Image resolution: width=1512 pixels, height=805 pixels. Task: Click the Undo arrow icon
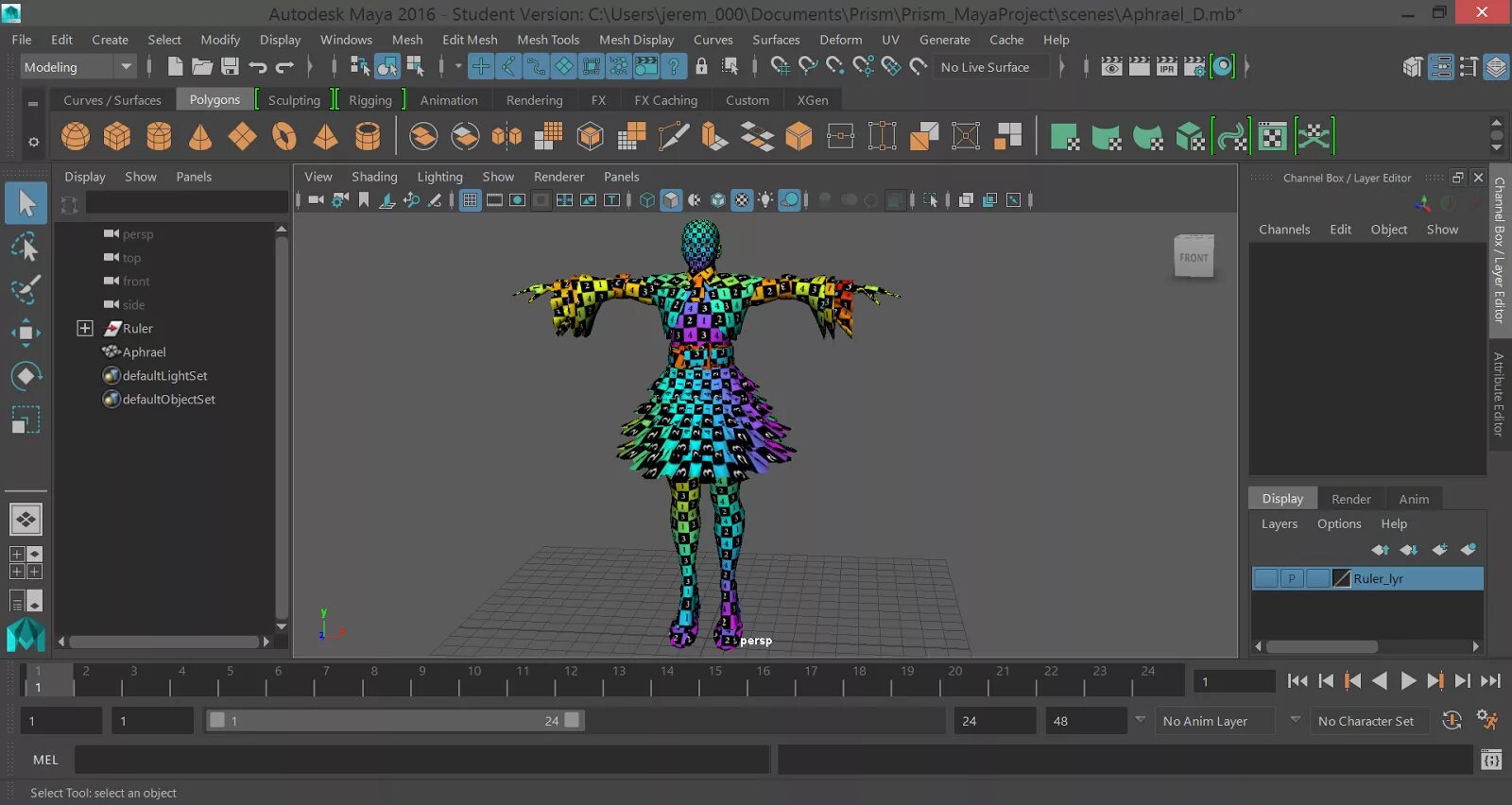coord(257,66)
